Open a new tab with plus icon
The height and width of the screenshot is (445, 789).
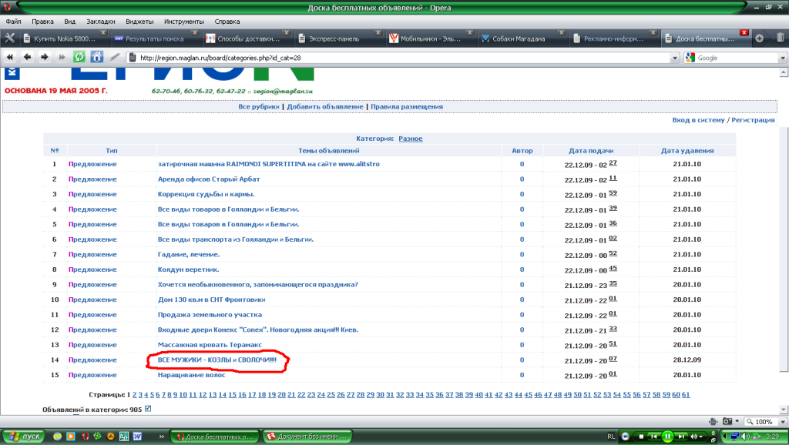[760, 38]
